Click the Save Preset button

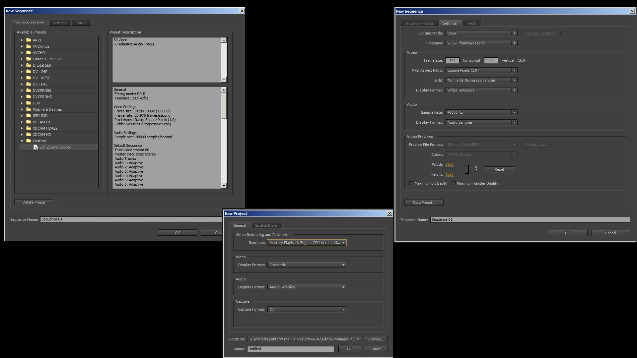click(424, 203)
